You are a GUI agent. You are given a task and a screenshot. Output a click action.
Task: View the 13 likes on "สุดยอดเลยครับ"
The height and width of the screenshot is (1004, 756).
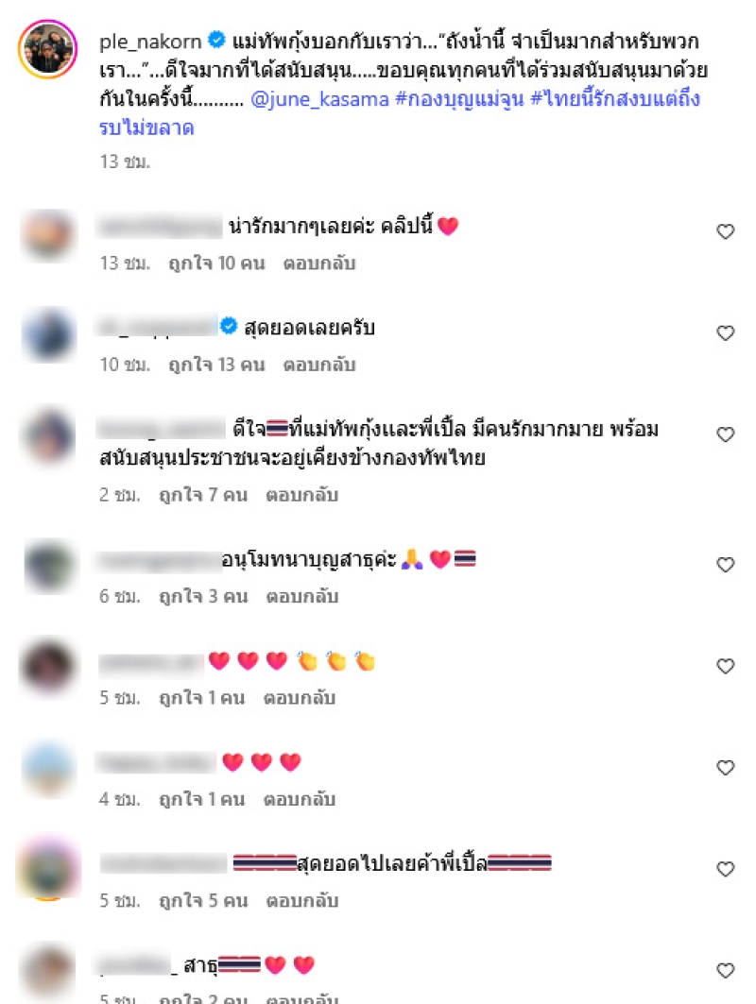(x=215, y=365)
